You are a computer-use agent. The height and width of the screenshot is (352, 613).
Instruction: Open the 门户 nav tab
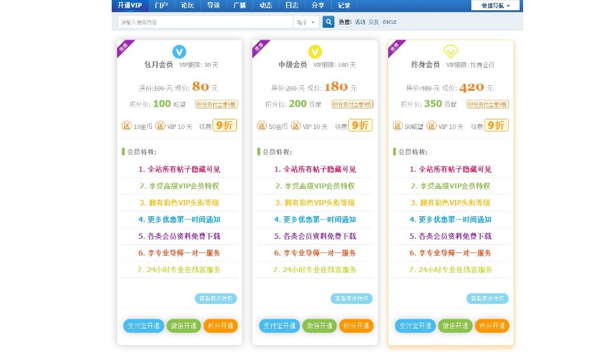[x=161, y=5]
